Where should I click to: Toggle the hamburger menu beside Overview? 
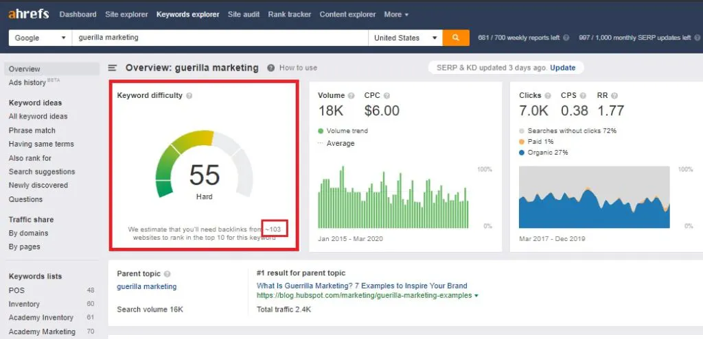(x=113, y=68)
